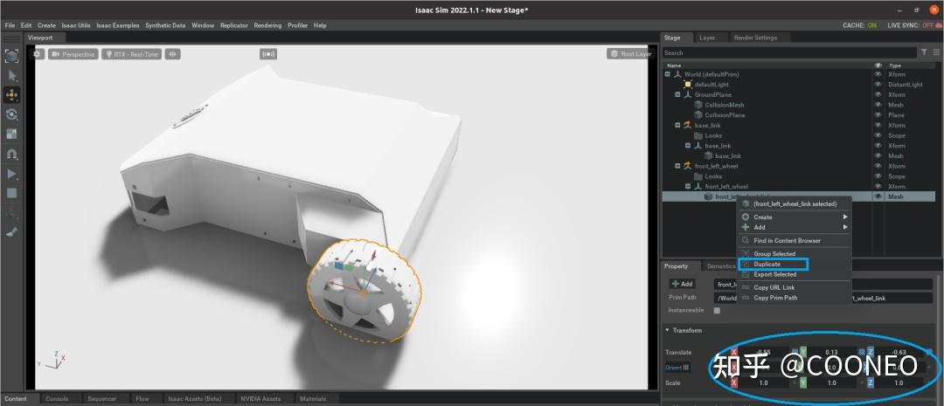Toggle visibility of defaultLight
Image resolution: width=944 pixels, height=406 pixels.
pyautogui.click(x=878, y=85)
